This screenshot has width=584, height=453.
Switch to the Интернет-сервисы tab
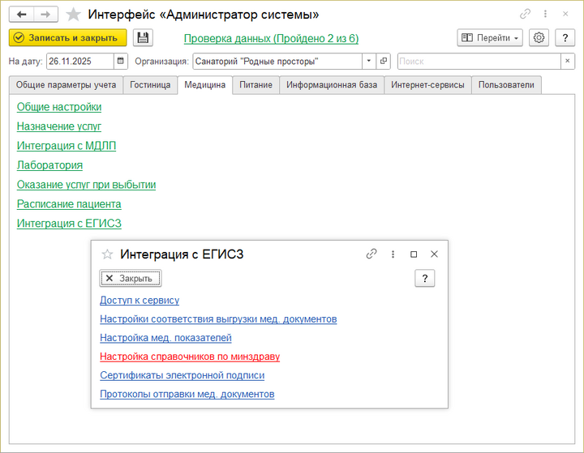point(427,85)
